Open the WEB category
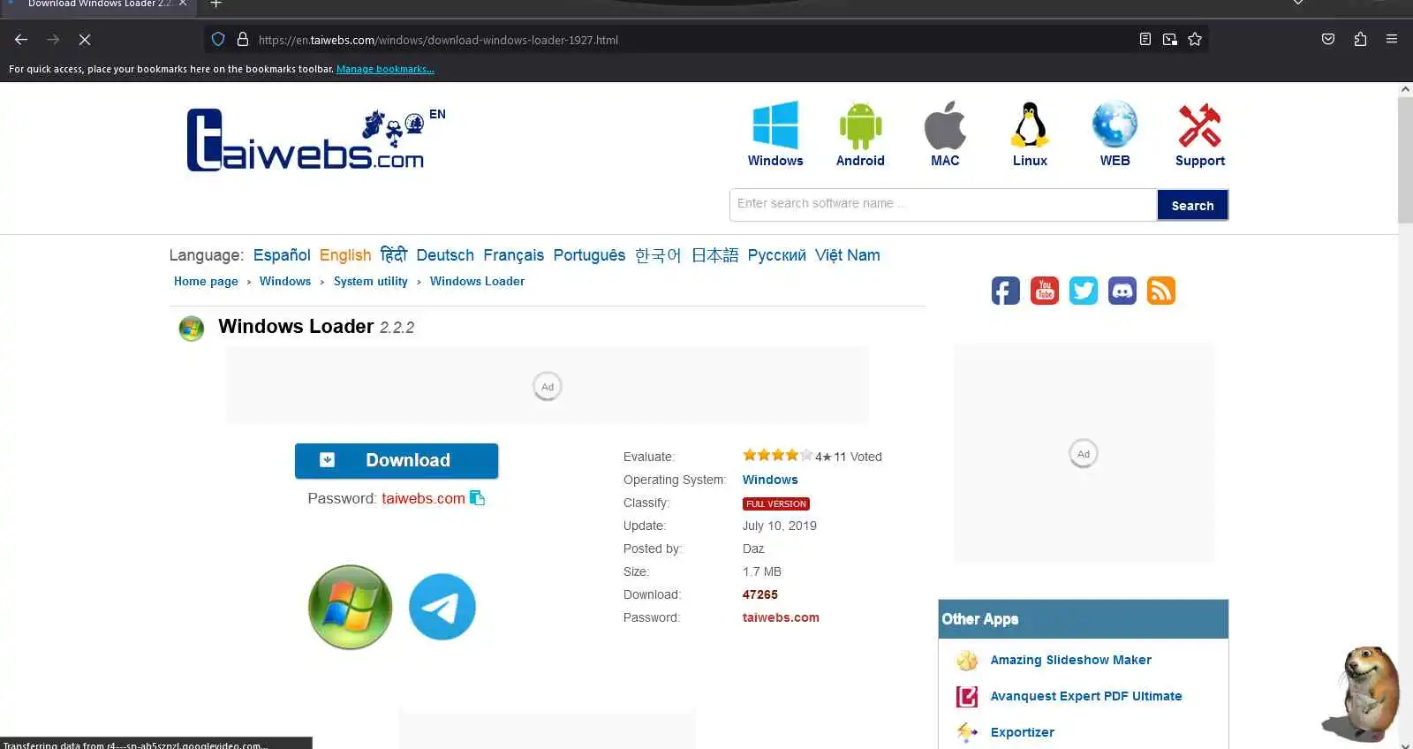Screen dimensions: 1413x749 pos(1115,133)
